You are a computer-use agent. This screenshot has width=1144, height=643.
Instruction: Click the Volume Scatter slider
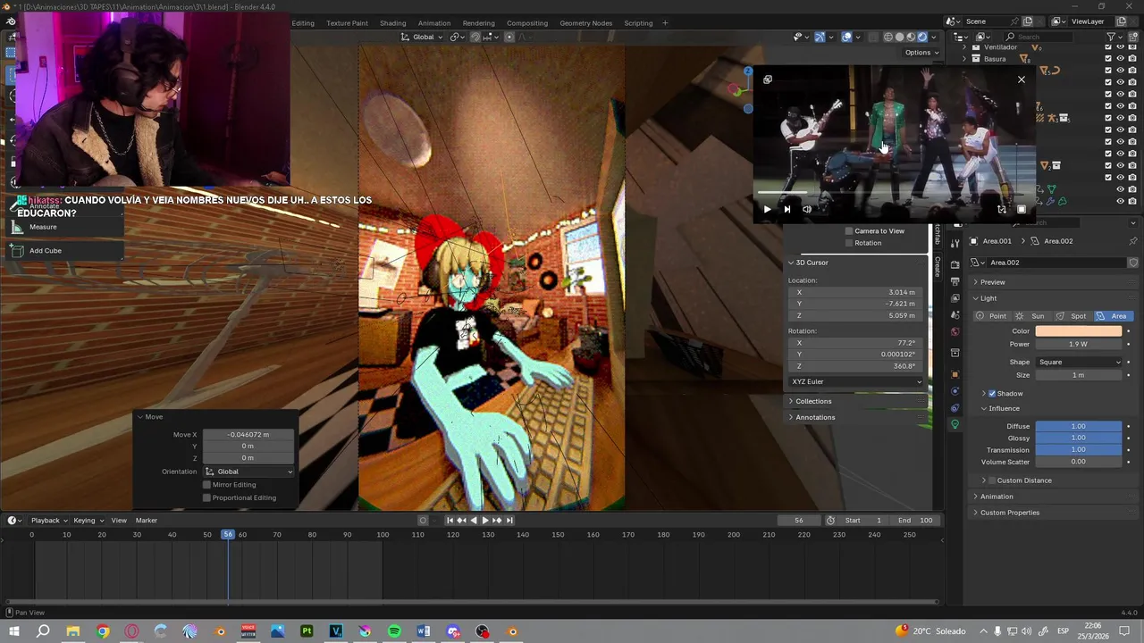pyautogui.click(x=1079, y=463)
